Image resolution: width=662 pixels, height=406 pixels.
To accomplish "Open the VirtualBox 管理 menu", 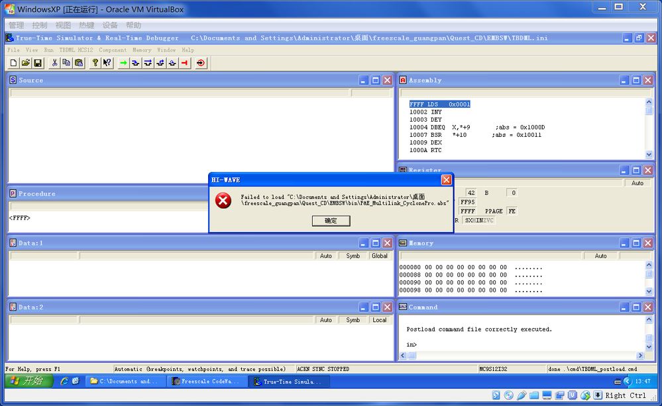I will click(17, 25).
